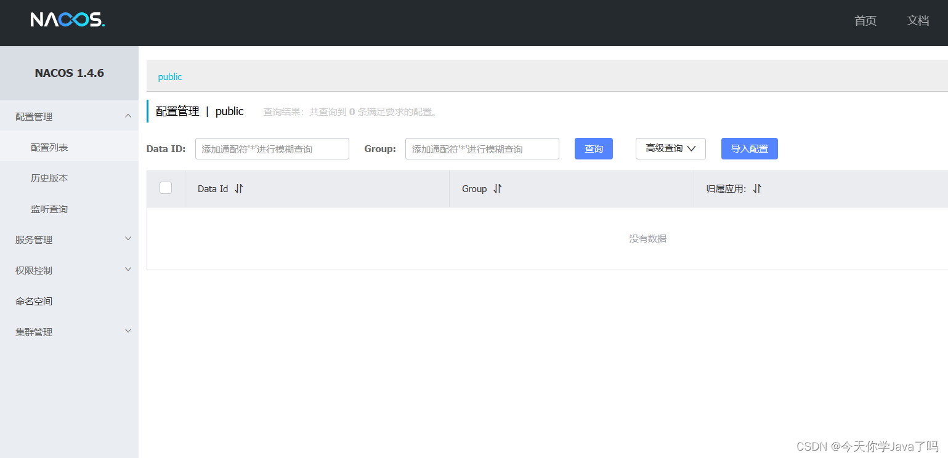This screenshot has height=458, width=948.
Task: Select the public namespace tab
Action: pos(170,77)
